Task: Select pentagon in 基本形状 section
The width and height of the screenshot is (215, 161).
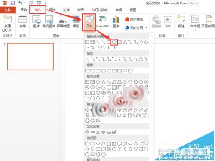Action: point(130,82)
